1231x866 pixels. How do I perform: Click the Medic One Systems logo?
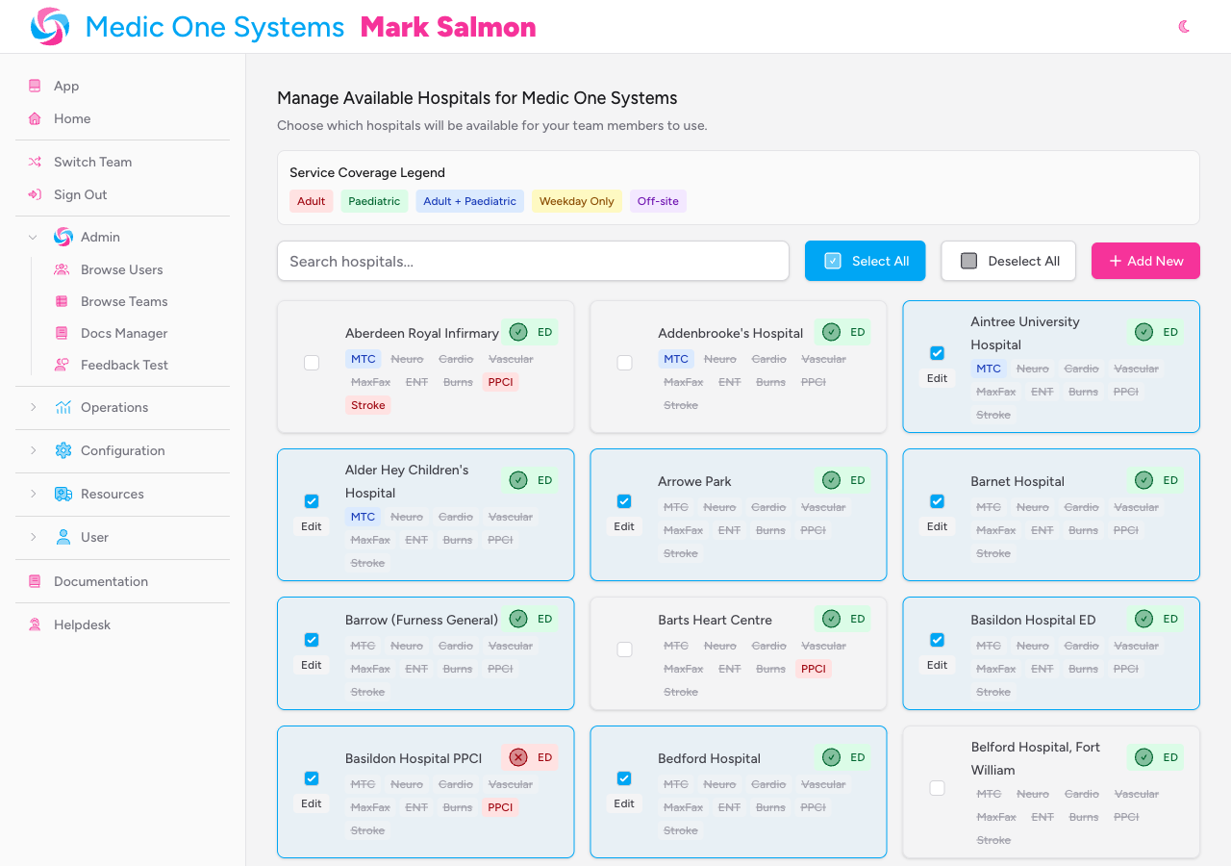48,26
